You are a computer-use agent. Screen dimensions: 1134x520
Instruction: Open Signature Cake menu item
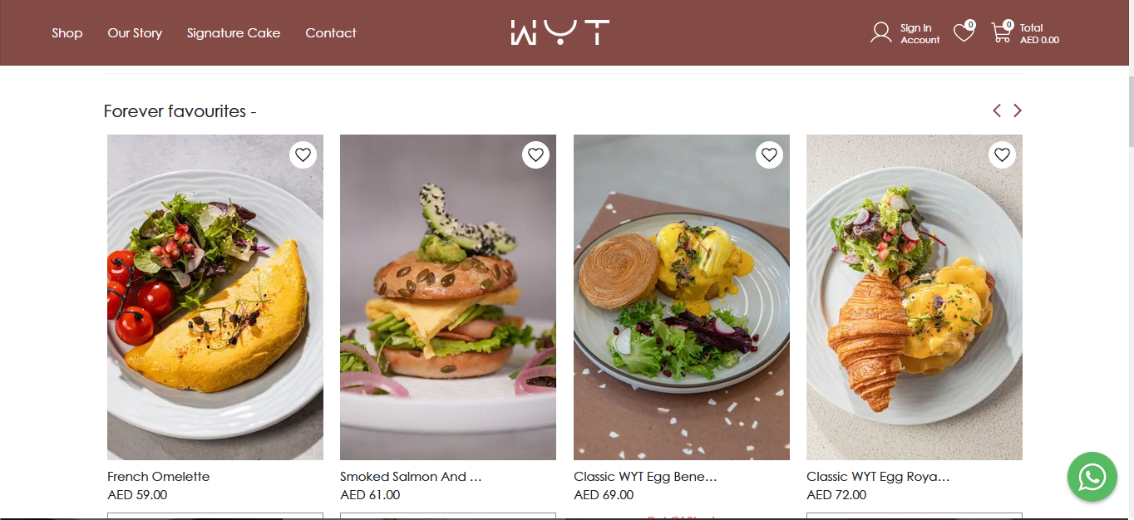[x=234, y=33]
